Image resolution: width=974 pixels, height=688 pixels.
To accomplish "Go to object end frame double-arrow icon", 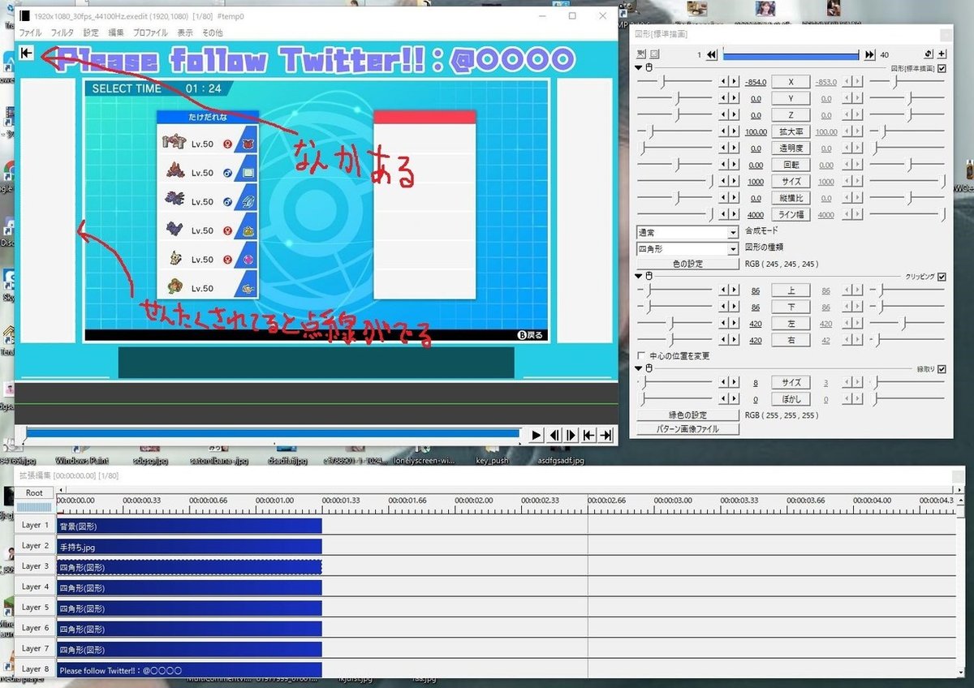I will [x=870, y=54].
